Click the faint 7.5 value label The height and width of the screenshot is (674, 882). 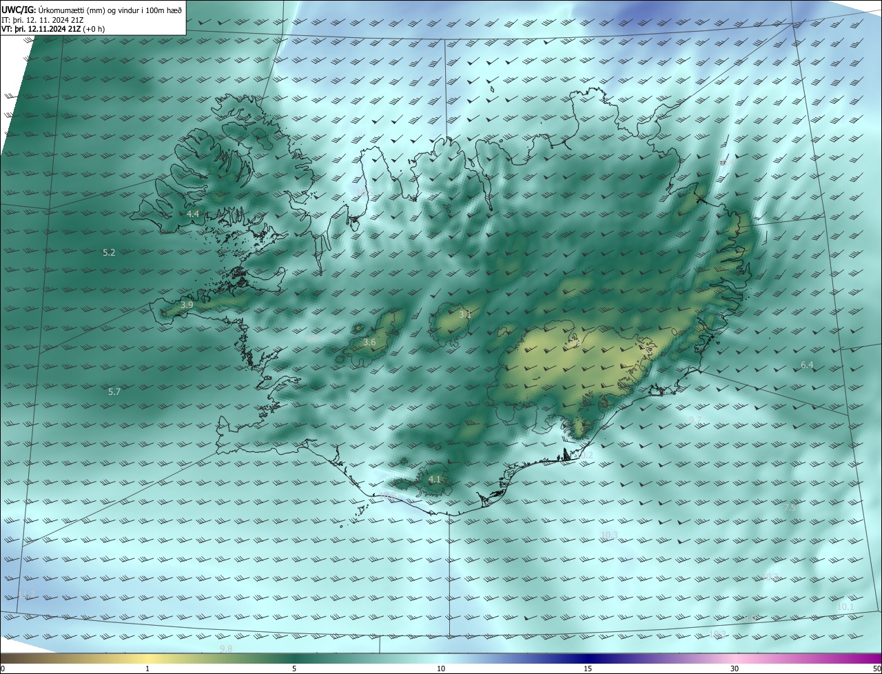[790, 508]
